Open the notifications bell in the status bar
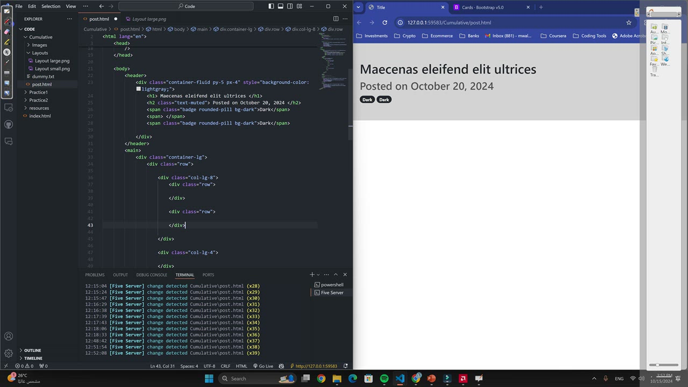The width and height of the screenshot is (688, 387). pyautogui.click(x=346, y=366)
